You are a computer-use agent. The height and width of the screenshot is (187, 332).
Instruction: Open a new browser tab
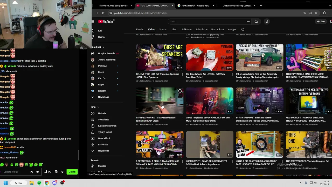point(261,5)
